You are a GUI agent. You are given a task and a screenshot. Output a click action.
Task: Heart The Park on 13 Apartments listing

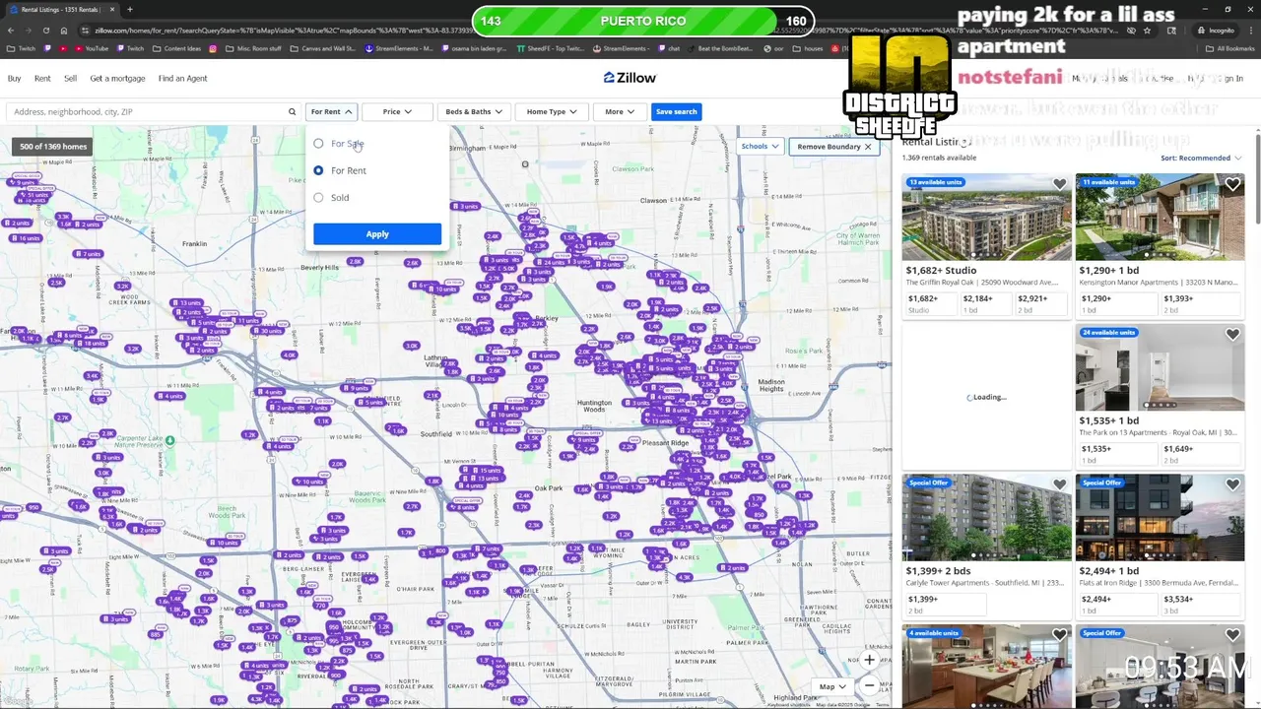[1232, 335]
